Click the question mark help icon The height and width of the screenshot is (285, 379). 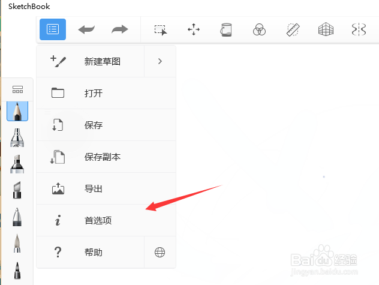click(58, 252)
